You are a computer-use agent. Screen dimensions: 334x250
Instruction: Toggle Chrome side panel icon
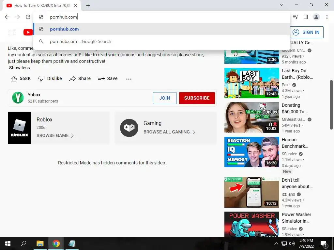[306, 17]
